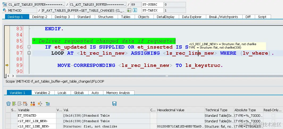
Task: Open the Diff tab
Action: [x=248, y=17]
